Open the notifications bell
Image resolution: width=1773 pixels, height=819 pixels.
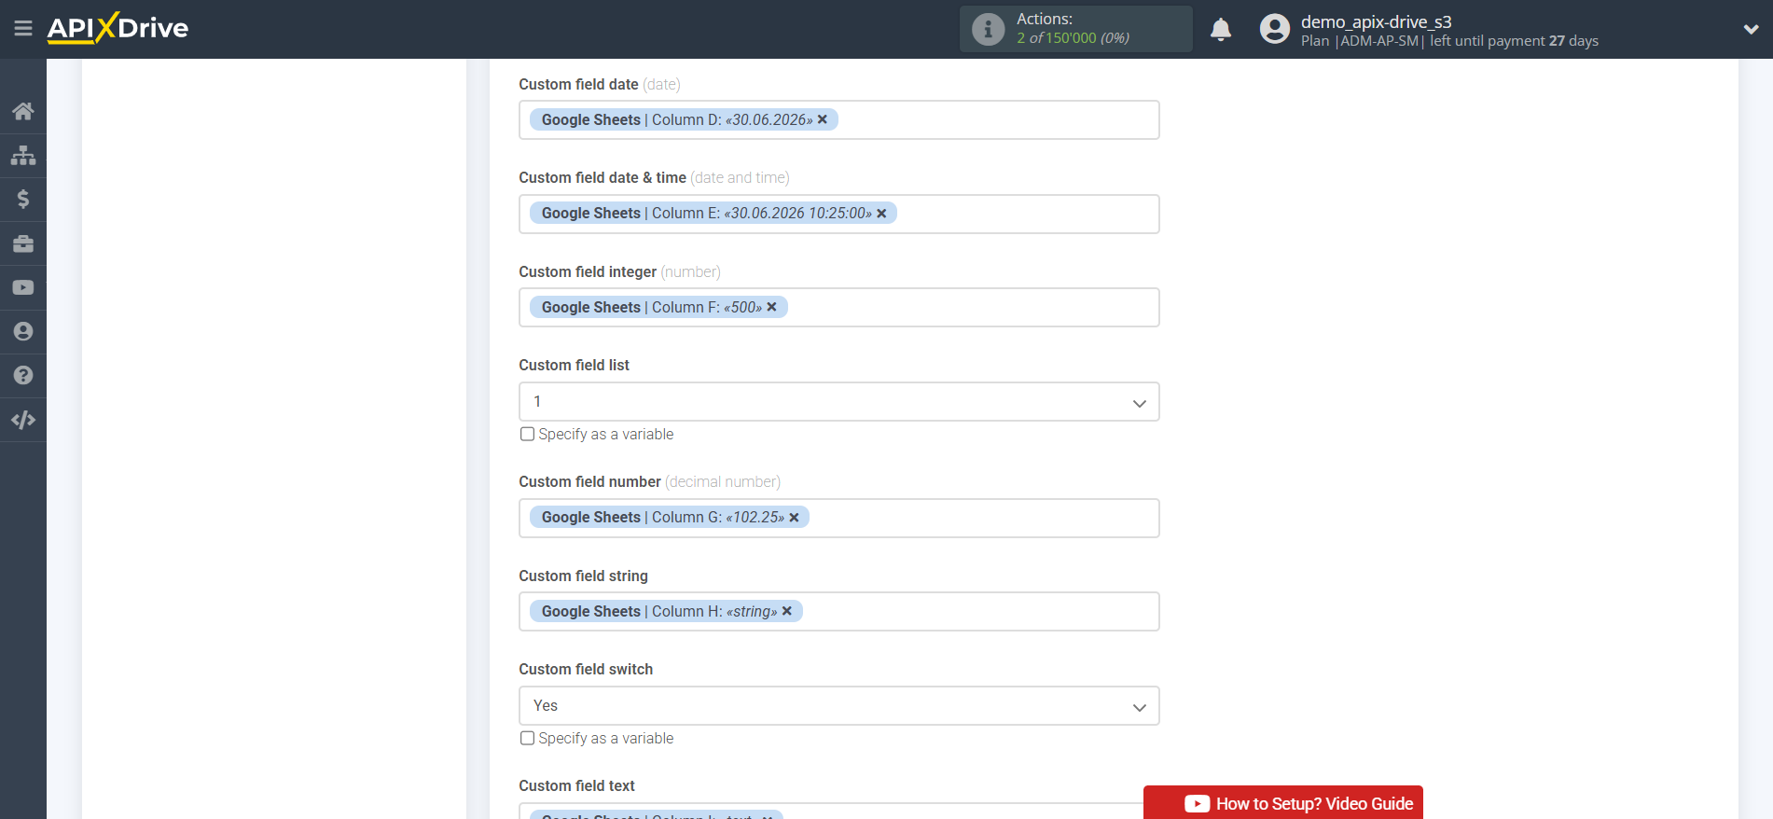[1221, 30]
